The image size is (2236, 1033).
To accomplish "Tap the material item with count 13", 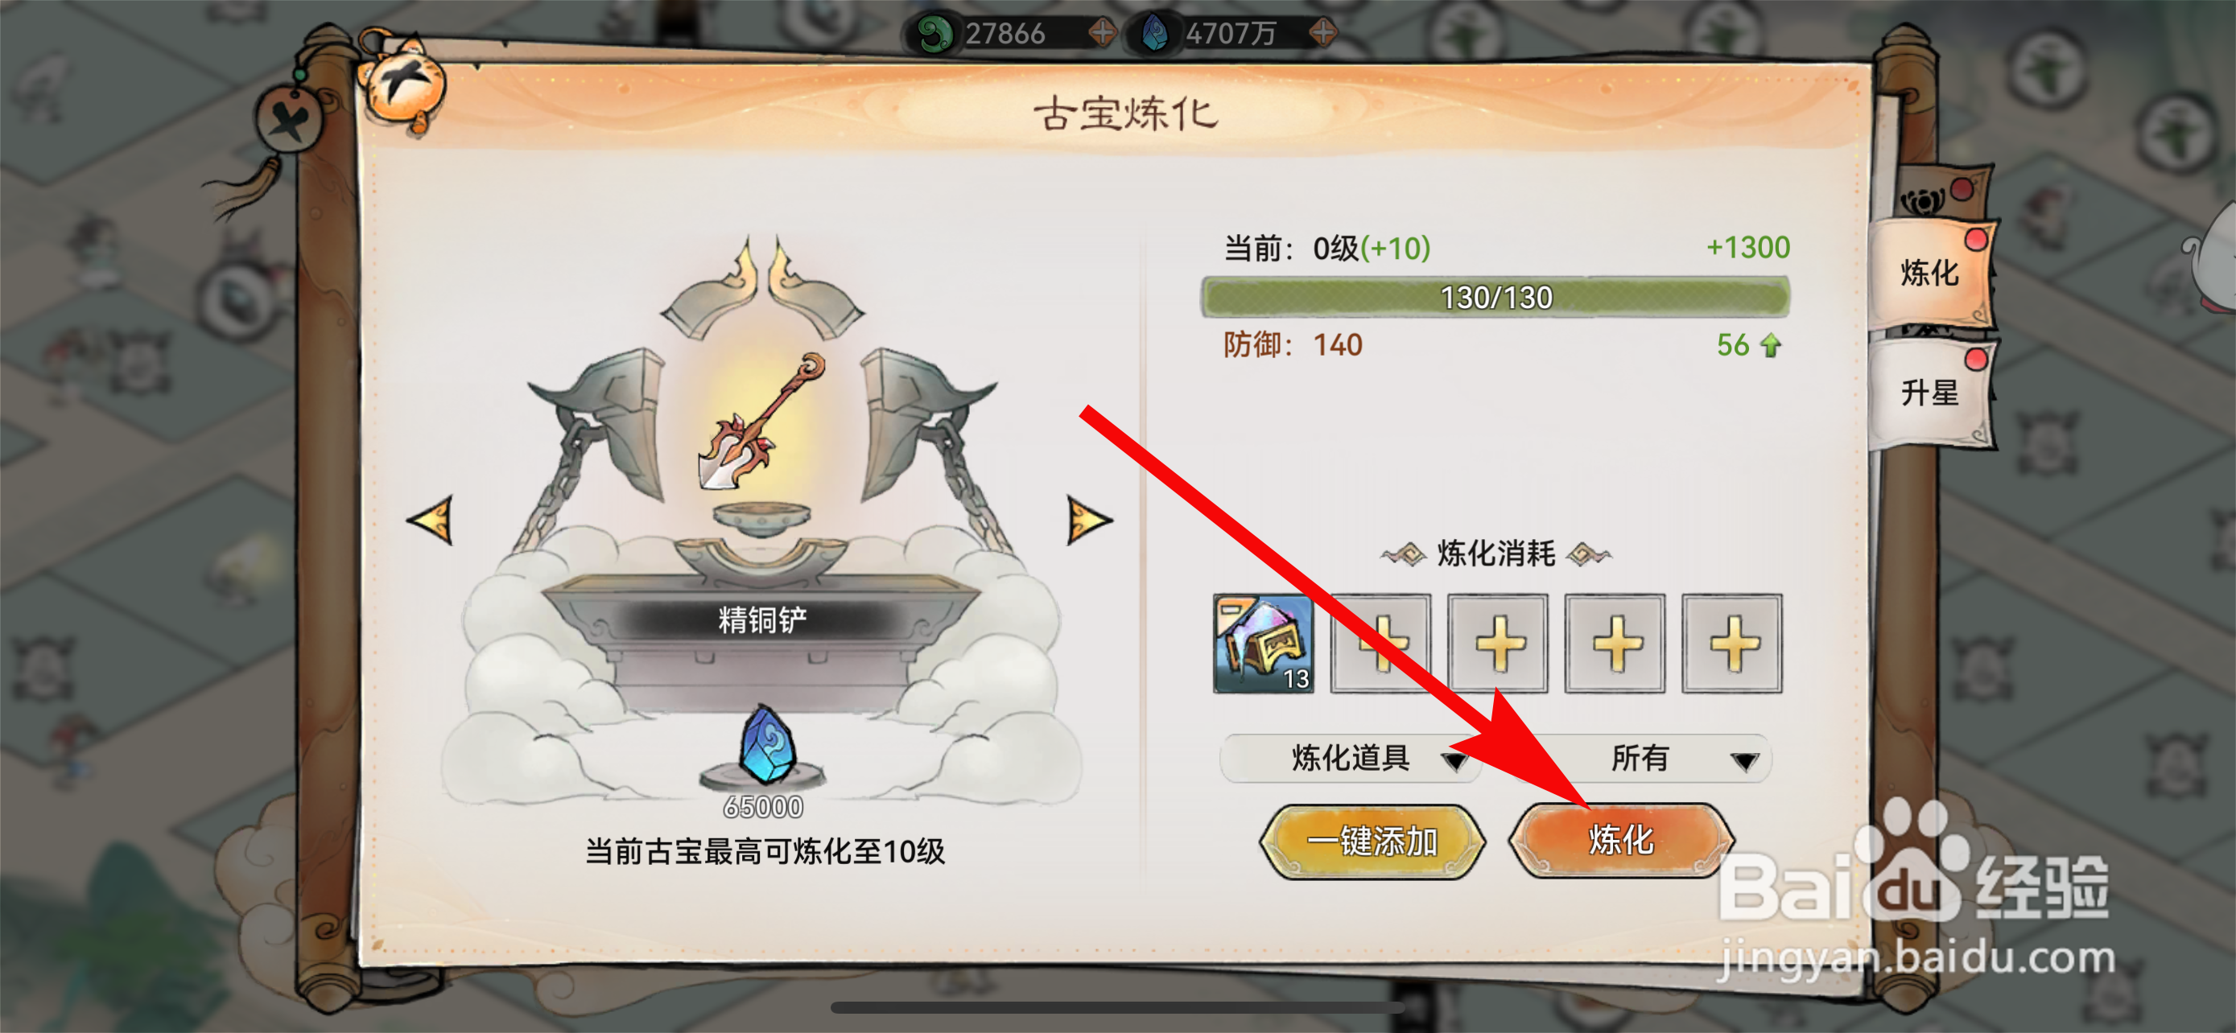I will point(1263,644).
